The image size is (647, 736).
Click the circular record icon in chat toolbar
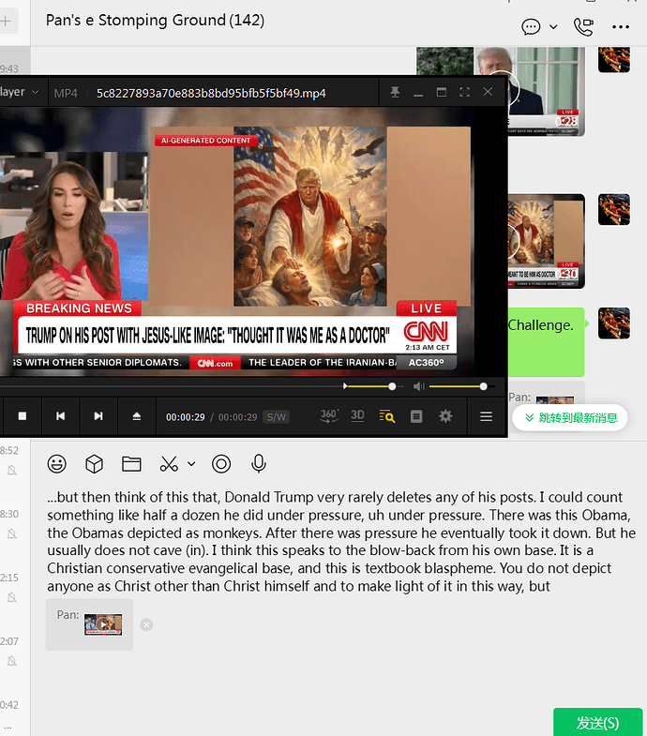pyautogui.click(x=221, y=464)
